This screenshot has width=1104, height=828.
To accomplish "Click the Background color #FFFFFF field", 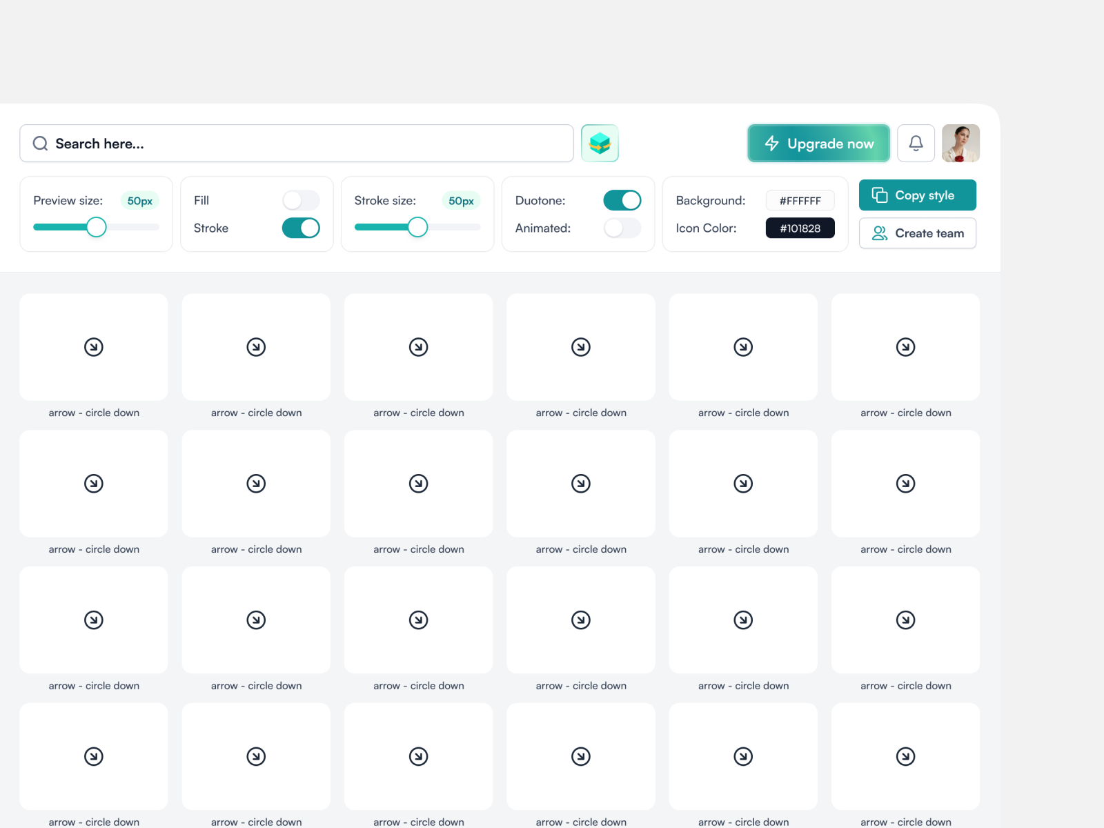I will pyautogui.click(x=800, y=200).
